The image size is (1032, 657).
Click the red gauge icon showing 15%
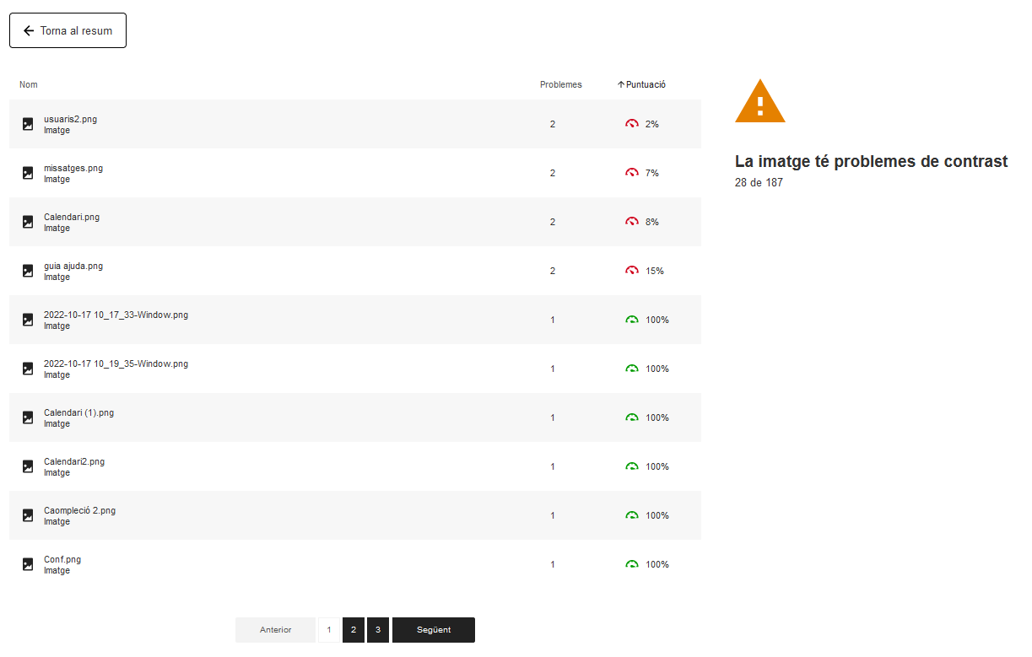click(632, 271)
